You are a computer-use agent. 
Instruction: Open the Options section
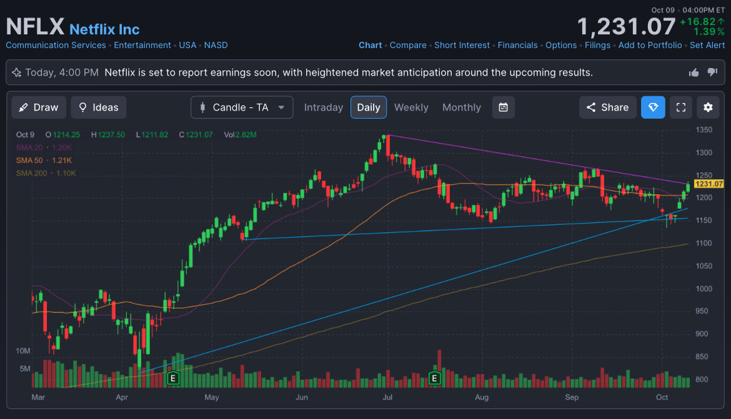[x=561, y=45]
